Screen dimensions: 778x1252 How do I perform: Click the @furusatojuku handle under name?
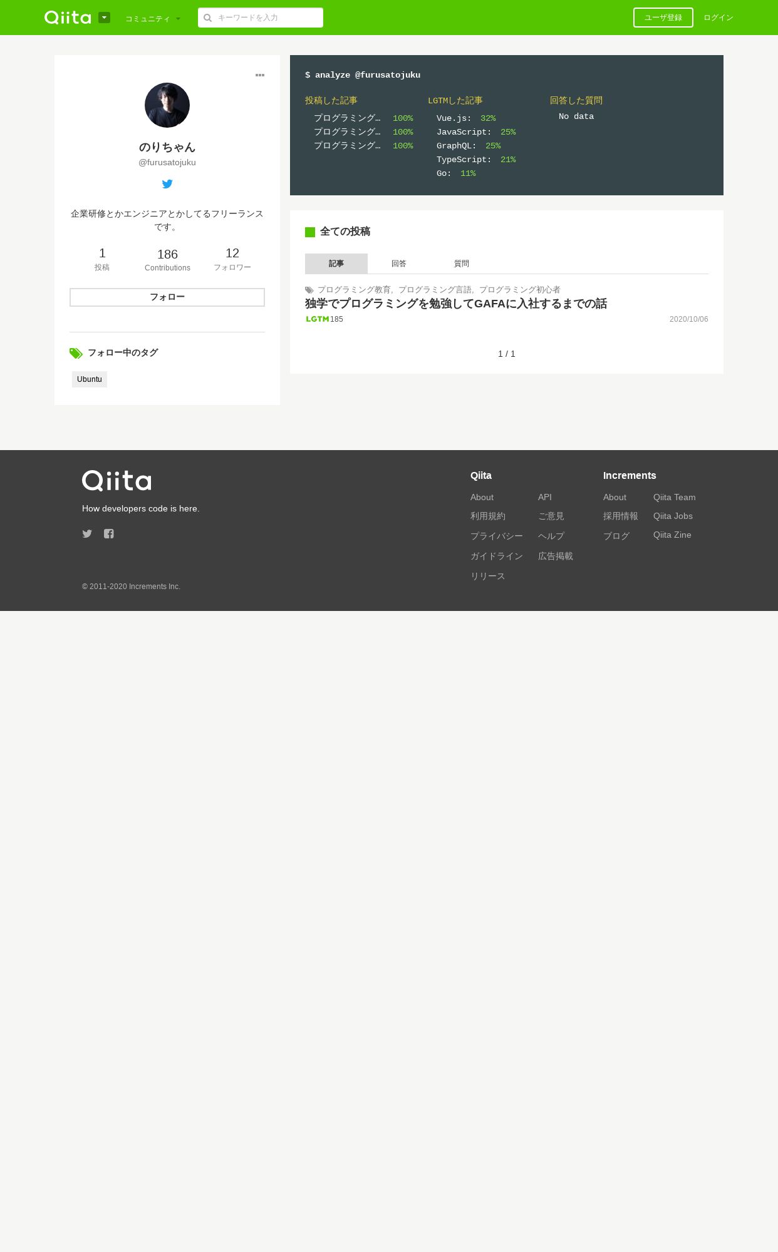[x=167, y=162]
